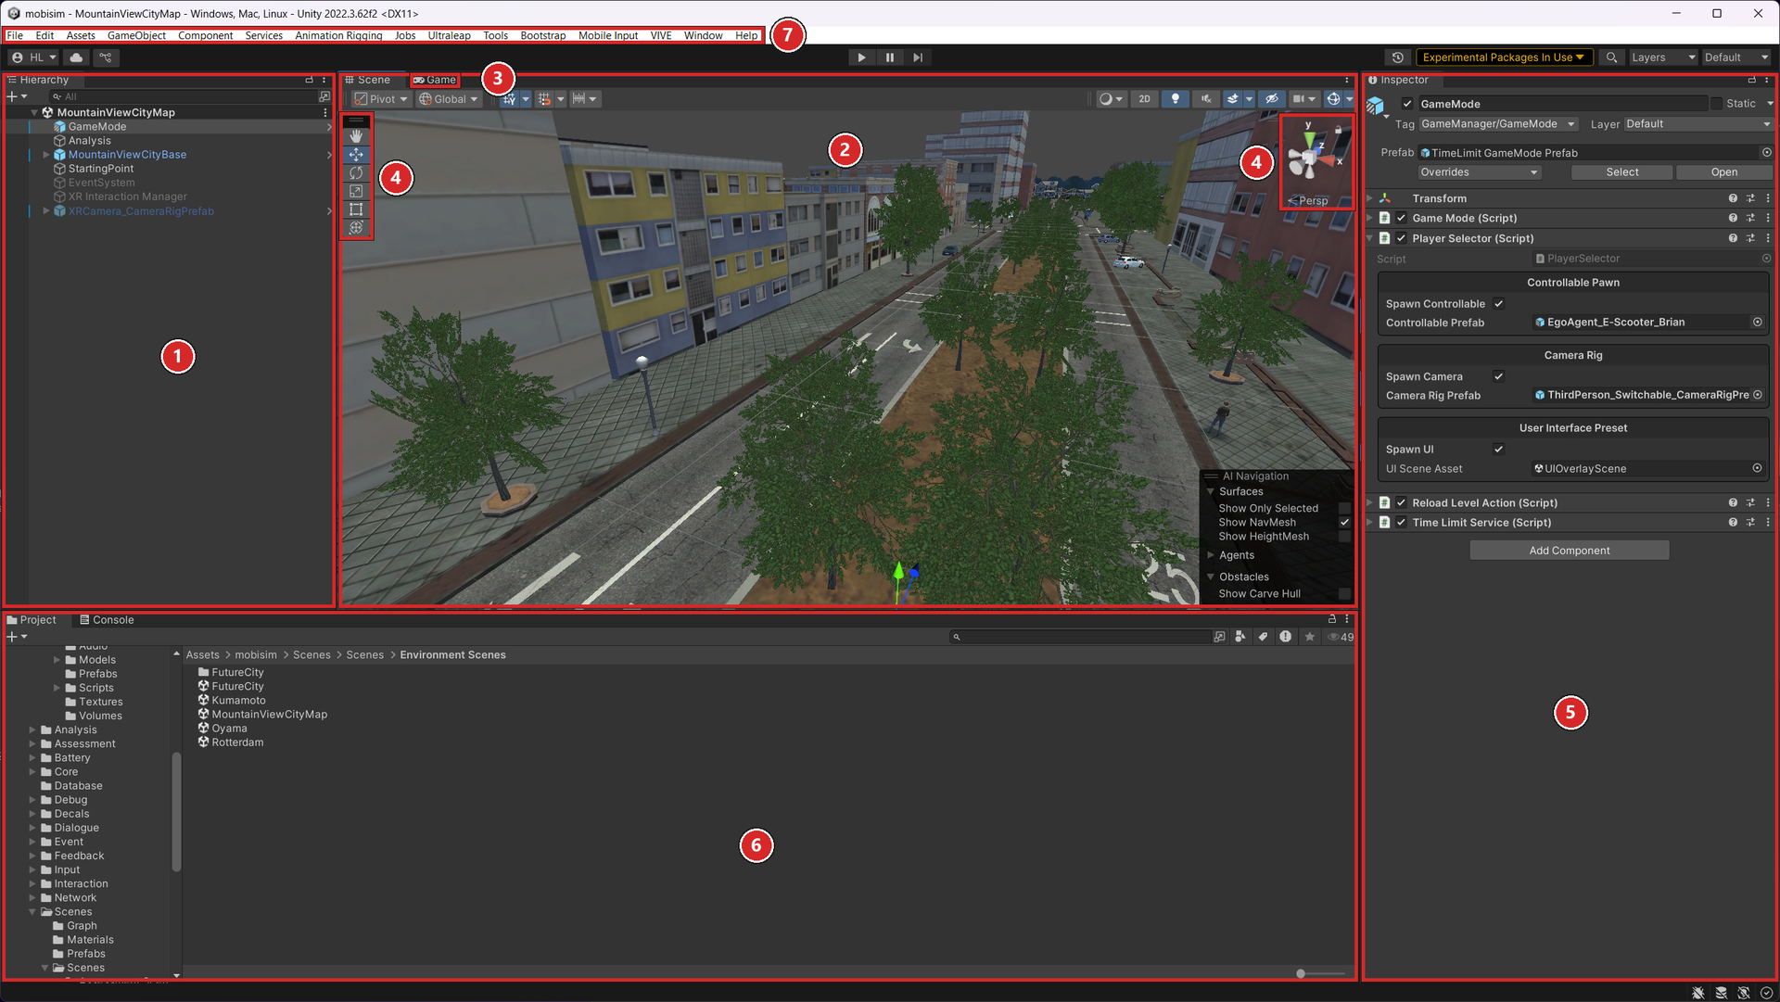Open the Layers dropdown in toolbar

pos(1663,57)
